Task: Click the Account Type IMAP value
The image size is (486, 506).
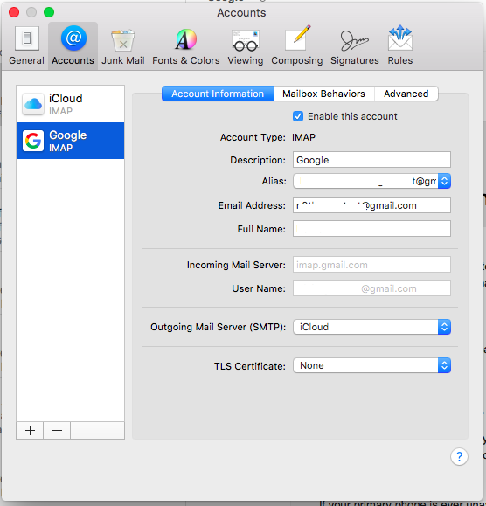Action: point(303,137)
